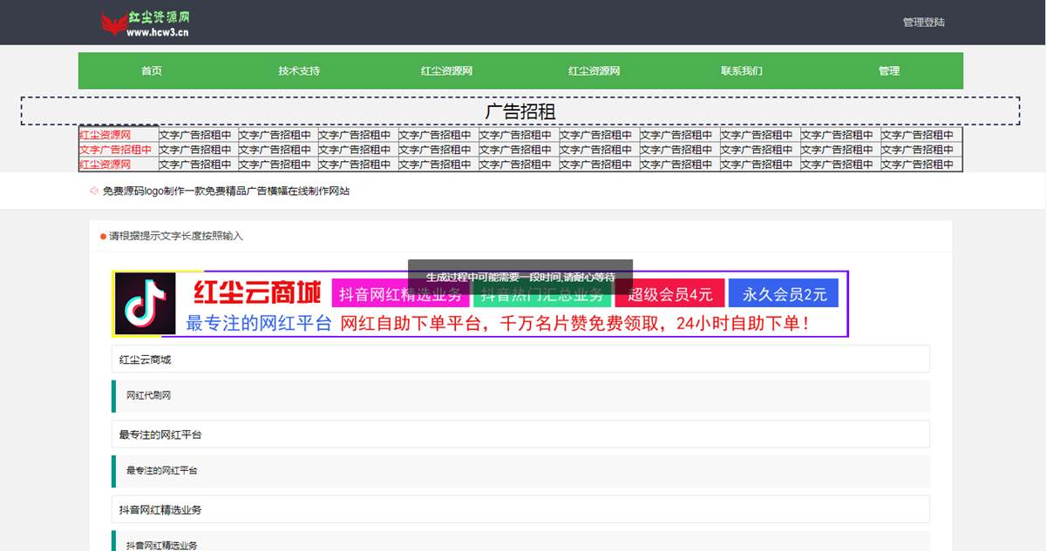Click the magenta 抖音网红精选业务 banner block
The width and height of the screenshot is (1046, 551).
[x=401, y=294]
